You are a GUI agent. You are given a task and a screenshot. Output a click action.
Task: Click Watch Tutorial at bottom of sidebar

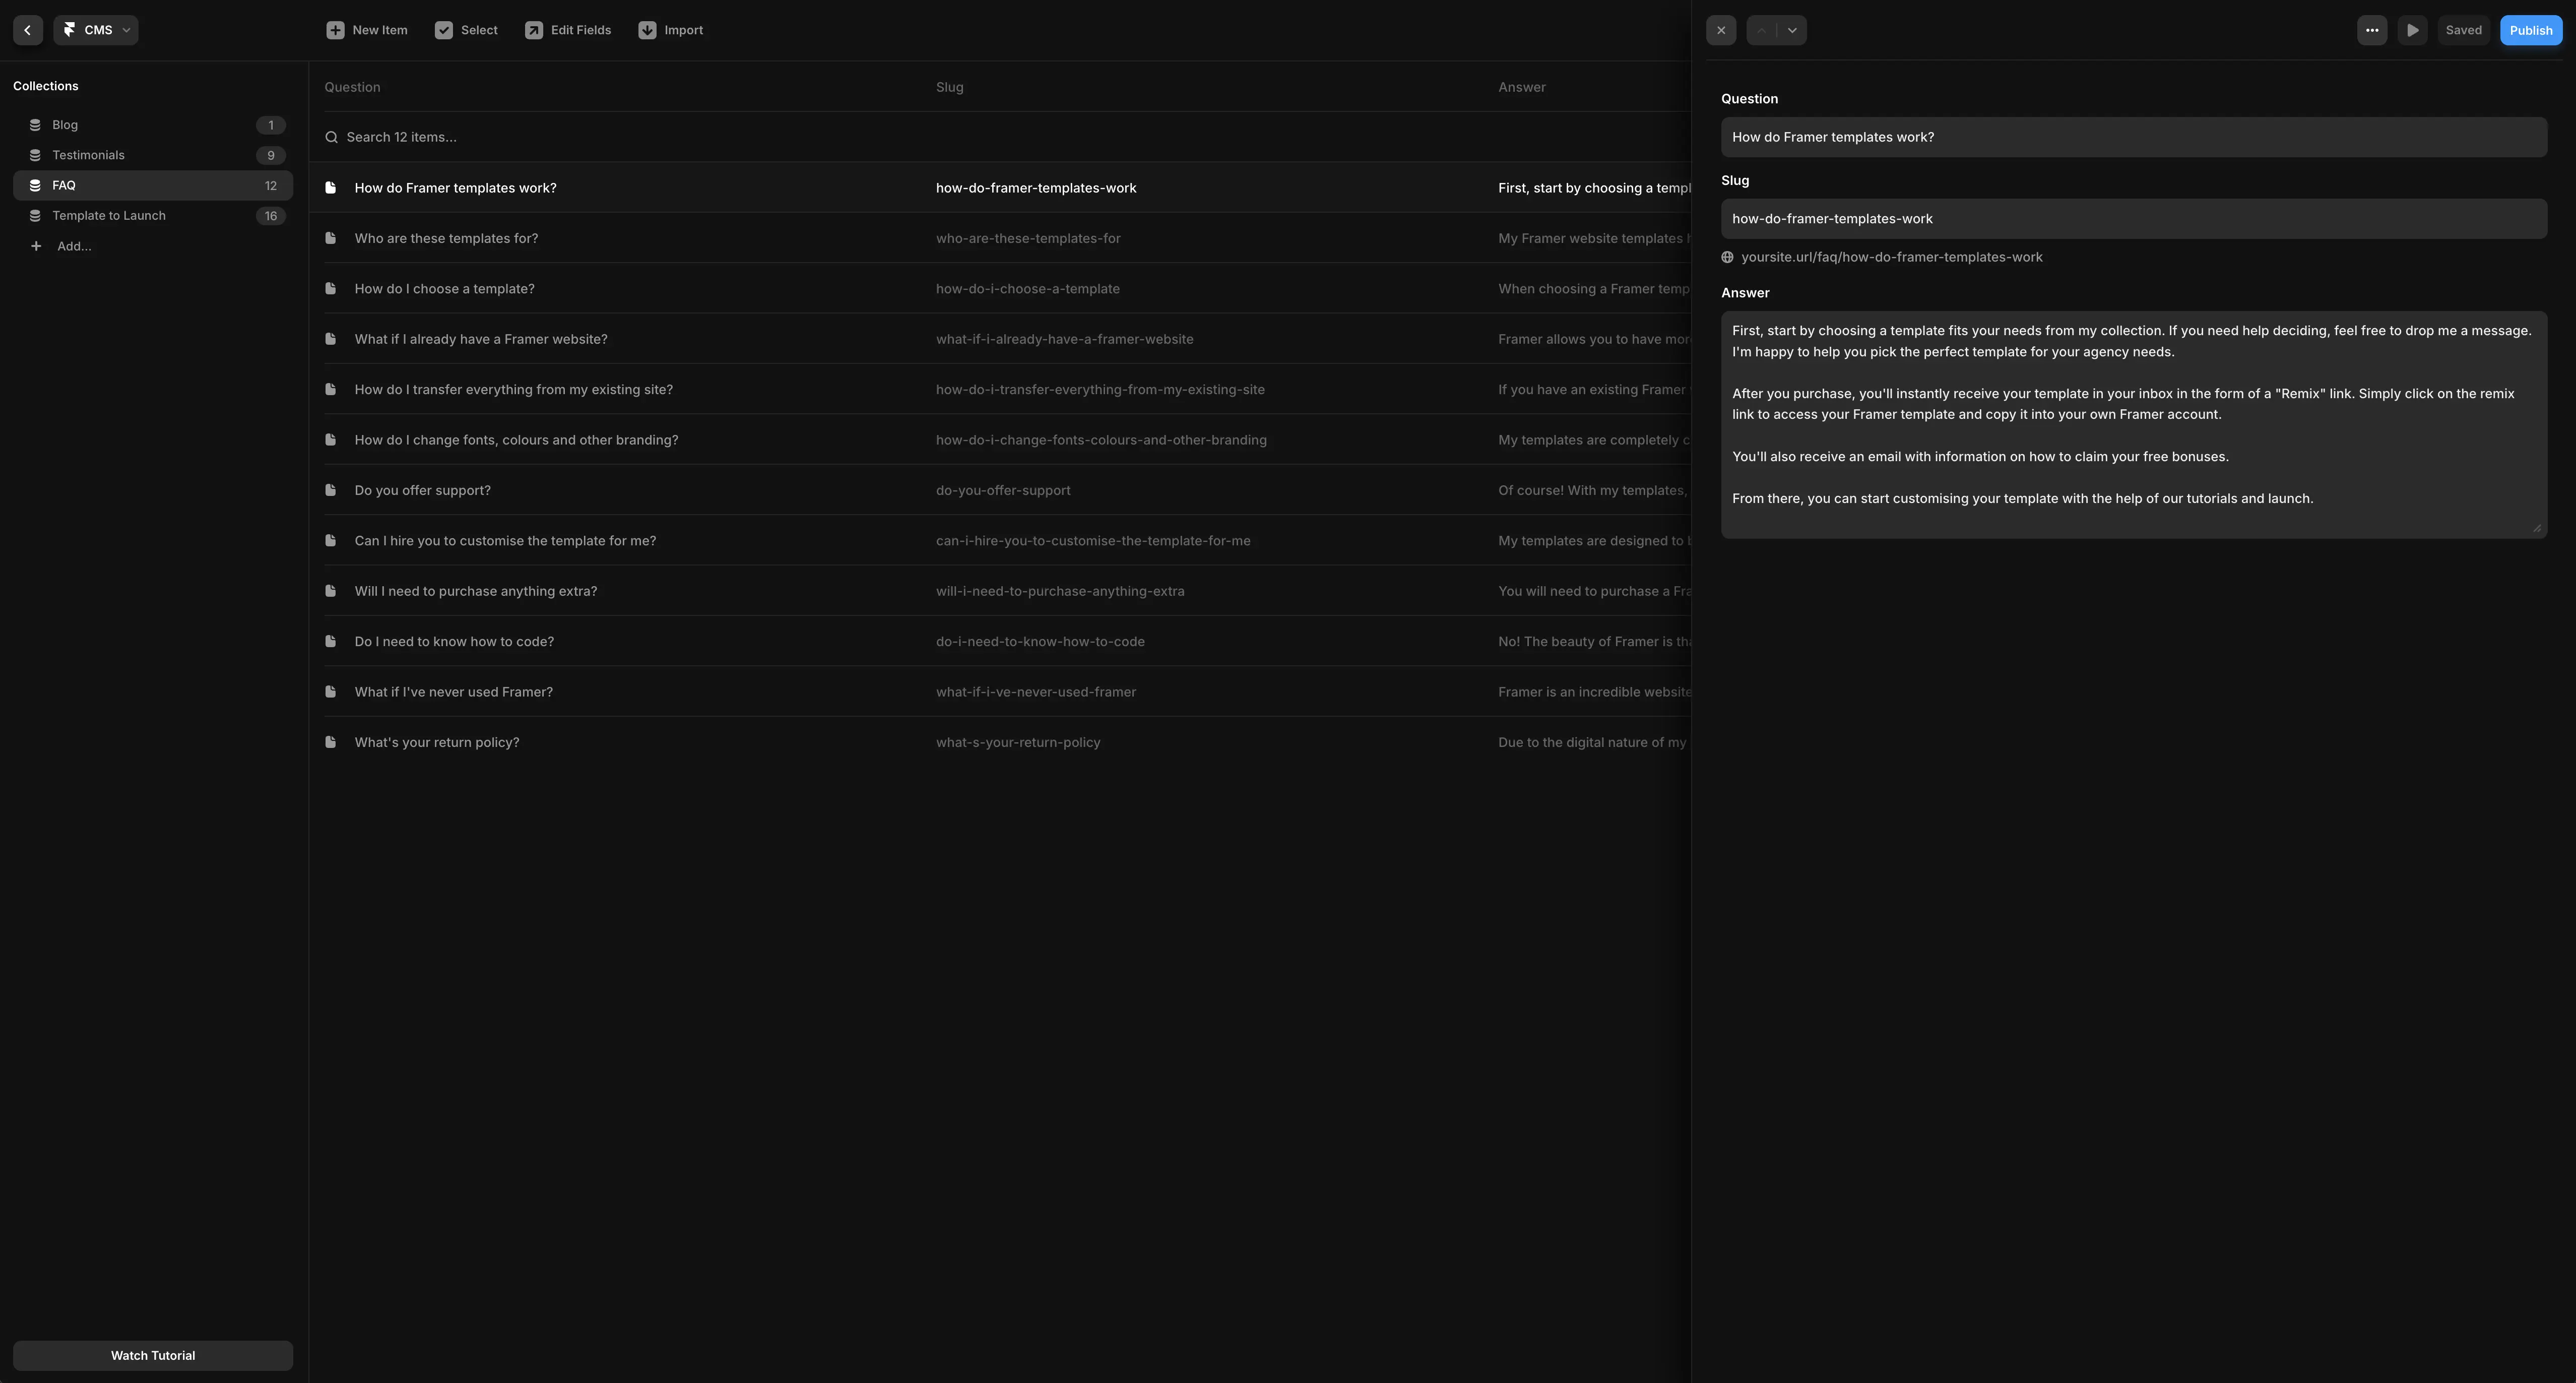(x=152, y=1355)
